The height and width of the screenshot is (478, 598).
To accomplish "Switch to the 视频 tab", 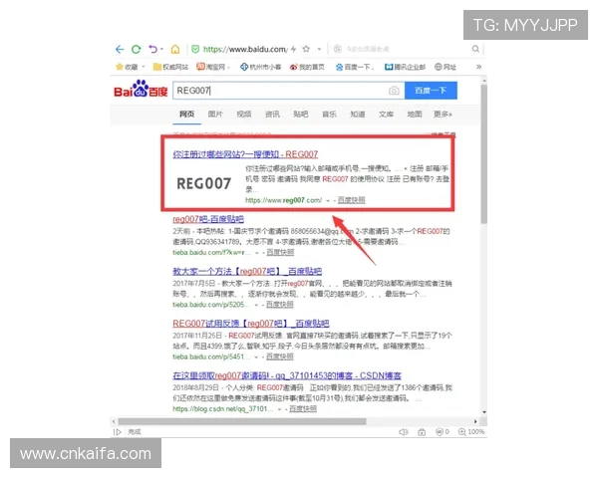I will tap(244, 114).
